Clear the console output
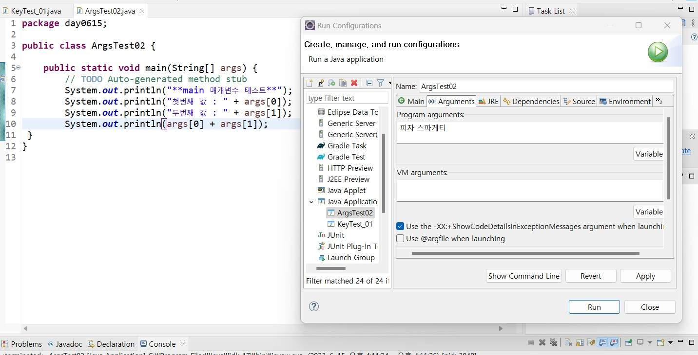 [568, 342]
